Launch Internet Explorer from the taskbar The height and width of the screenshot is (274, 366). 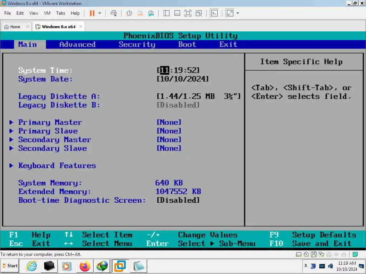coord(31,266)
